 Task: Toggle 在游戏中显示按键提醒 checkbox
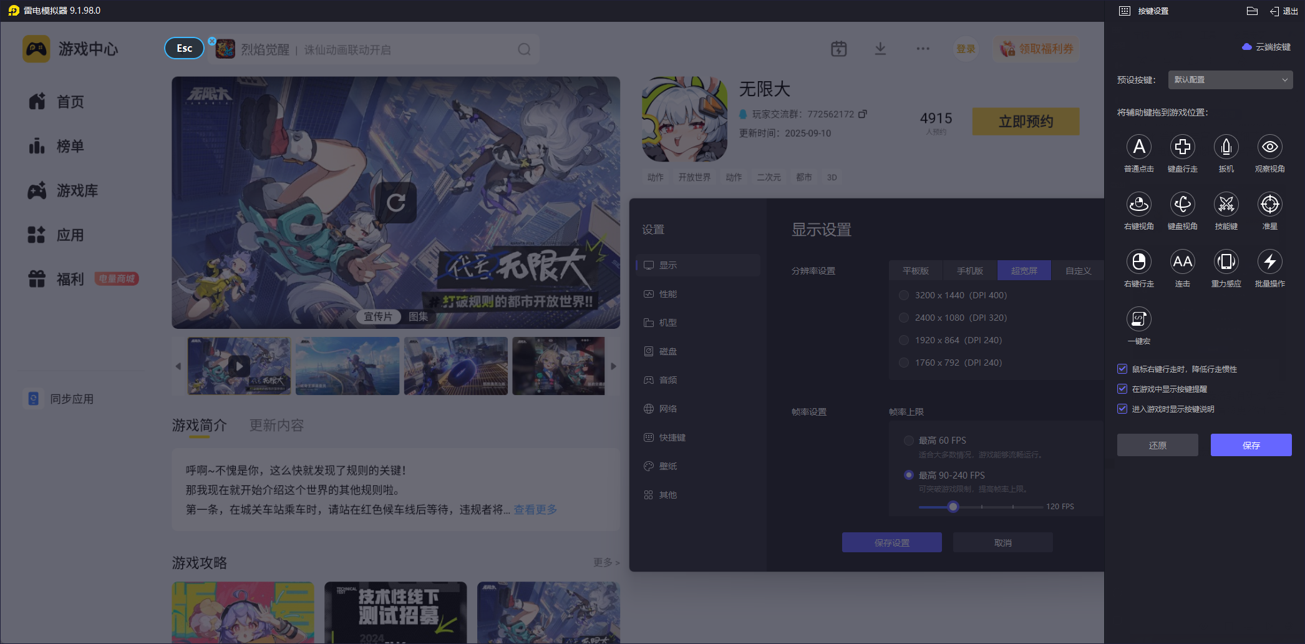point(1122,389)
